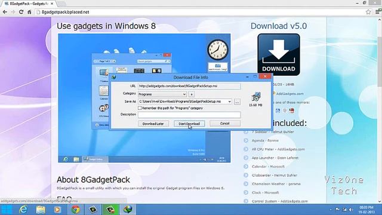Click the browser Back arrow
The height and width of the screenshot is (215, 382).
[x=5, y=12]
